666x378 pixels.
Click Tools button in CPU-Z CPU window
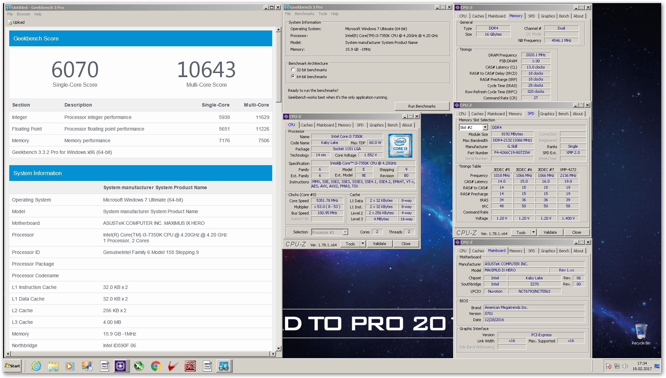350,244
